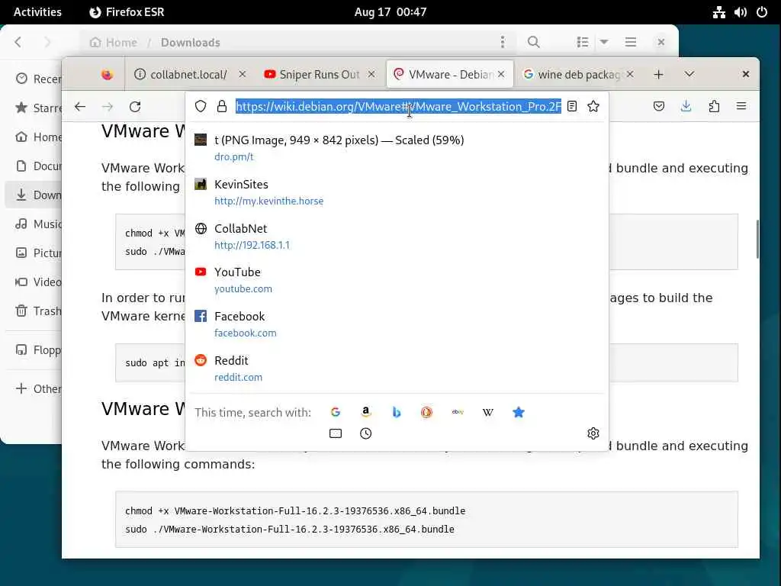Switch to the Sniper Runs Out tab

320,74
